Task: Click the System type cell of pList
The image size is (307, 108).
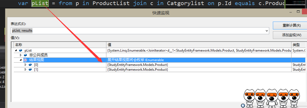Action: click(x=299, y=50)
